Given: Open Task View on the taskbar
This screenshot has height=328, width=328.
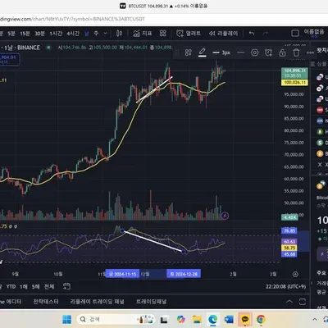Looking at the screenshot, I should point(164,319).
